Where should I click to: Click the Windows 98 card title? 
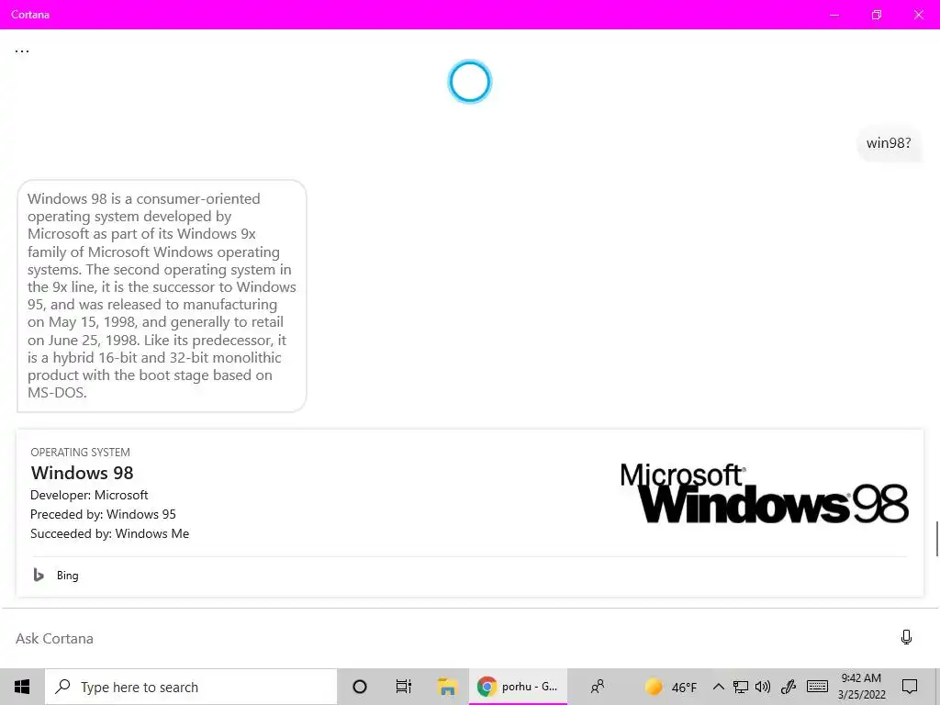tap(82, 473)
